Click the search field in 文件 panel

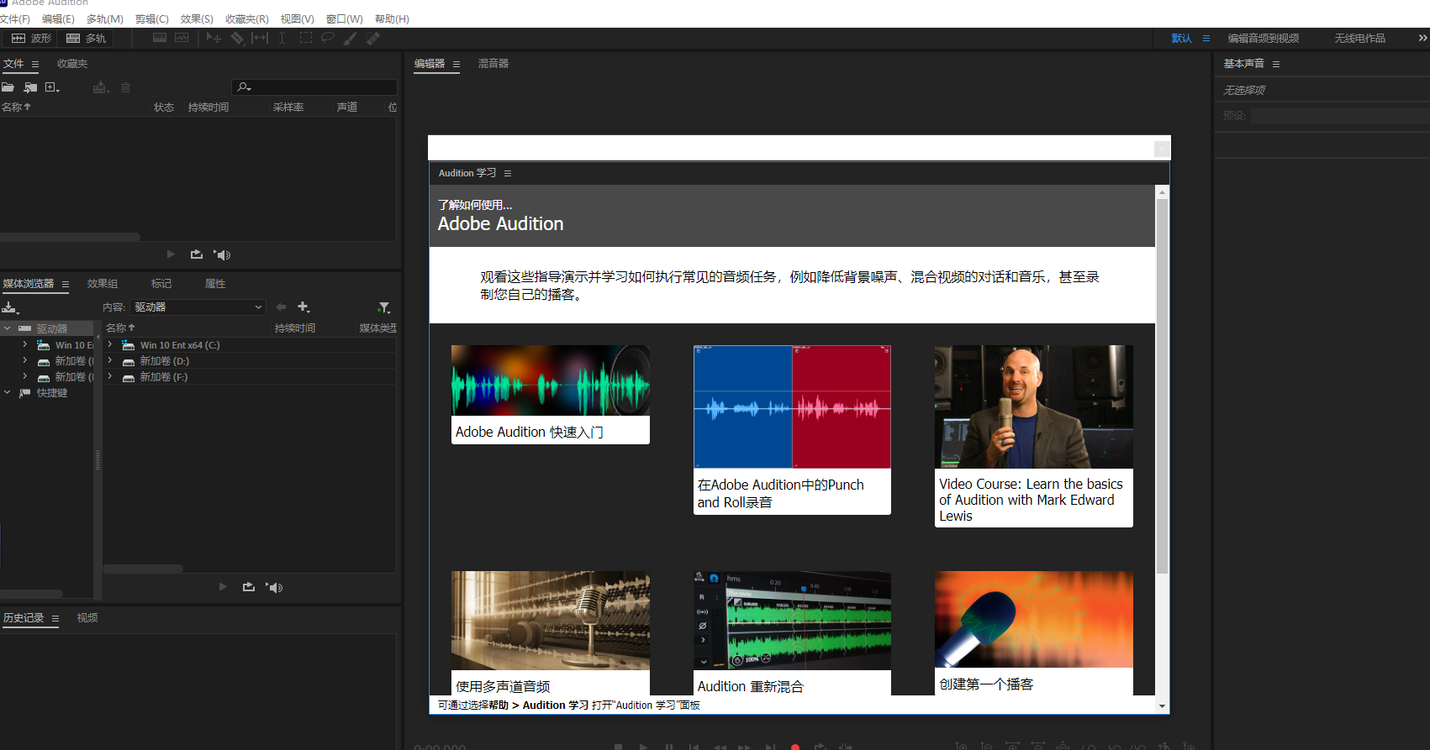[x=314, y=87]
